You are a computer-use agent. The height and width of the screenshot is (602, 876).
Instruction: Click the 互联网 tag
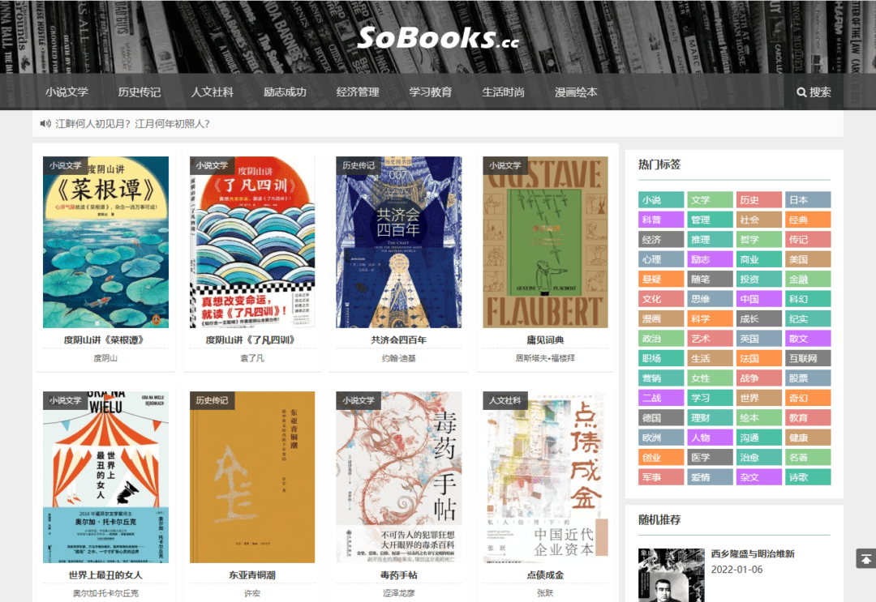tap(808, 358)
